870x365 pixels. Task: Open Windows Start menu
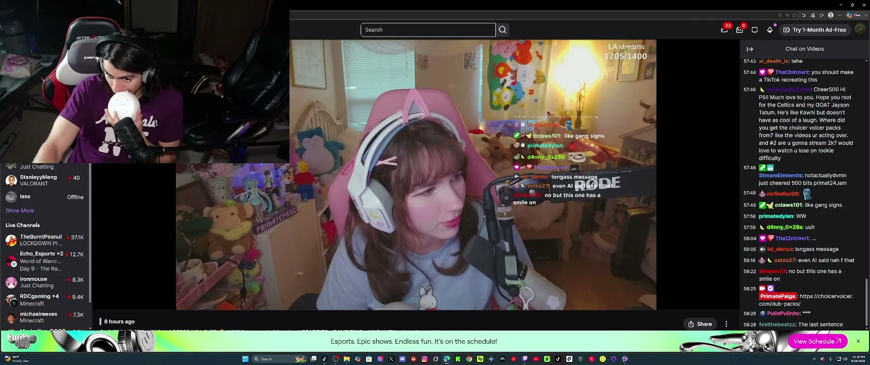[245, 359]
